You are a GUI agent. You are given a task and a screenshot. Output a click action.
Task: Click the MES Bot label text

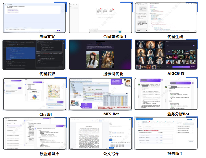[x=111, y=114]
